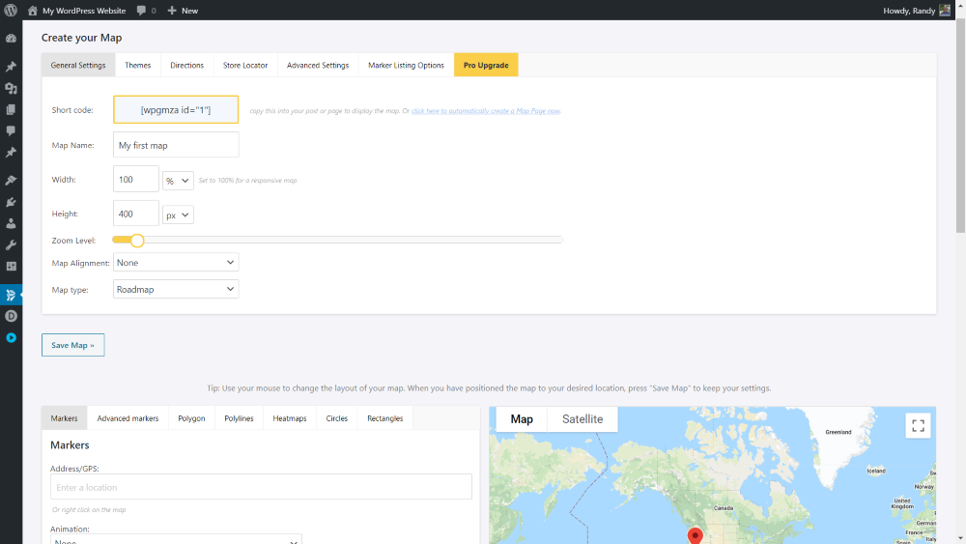Open Pages sidebar icon
The image size is (966, 544).
11,109
